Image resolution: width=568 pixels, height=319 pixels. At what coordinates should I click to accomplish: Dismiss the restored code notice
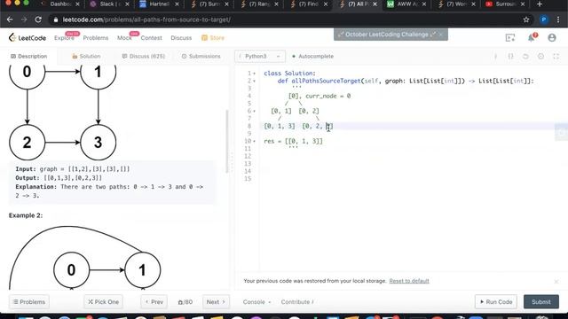[556, 281]
